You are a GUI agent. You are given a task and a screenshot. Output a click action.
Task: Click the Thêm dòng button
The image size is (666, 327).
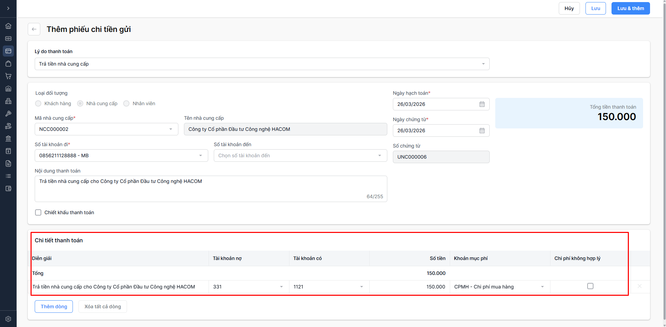[x=54, y=307]
